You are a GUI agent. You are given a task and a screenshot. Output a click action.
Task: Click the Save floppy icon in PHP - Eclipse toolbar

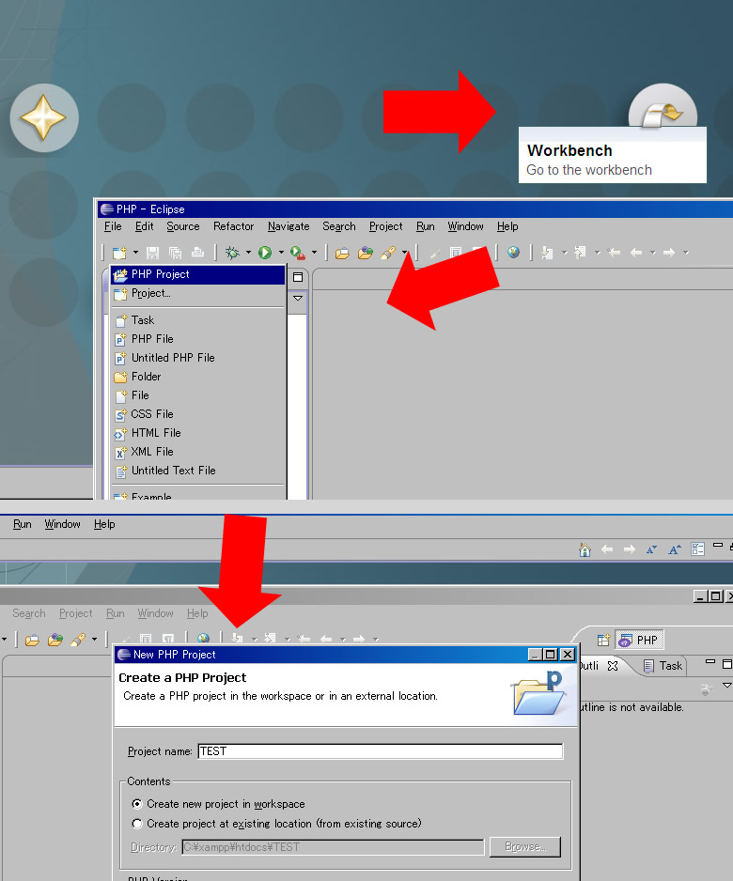tap(153, 253)
